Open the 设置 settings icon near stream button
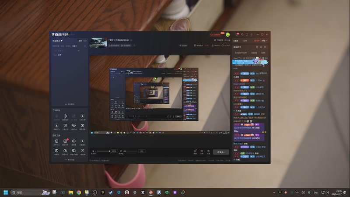 (209, 152)
